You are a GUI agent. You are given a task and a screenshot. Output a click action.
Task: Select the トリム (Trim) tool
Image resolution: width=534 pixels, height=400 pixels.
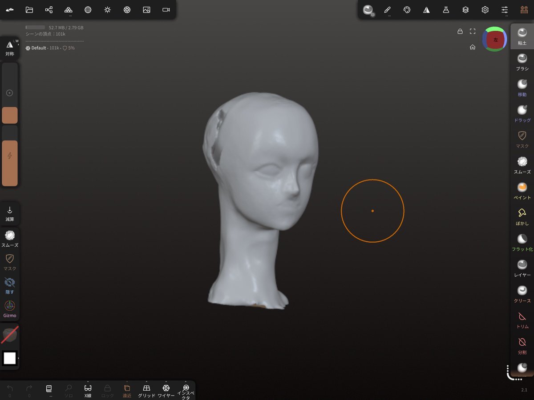click(x=522, y=319)
